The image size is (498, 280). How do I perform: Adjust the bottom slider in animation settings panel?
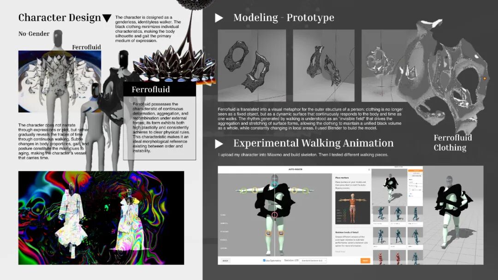click(415, 190)
